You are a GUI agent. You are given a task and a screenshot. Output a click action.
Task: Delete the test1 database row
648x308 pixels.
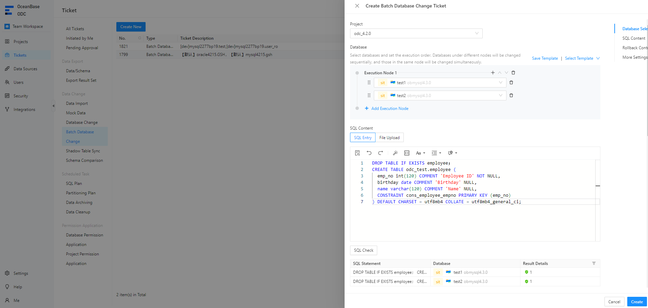pos(511,82)
